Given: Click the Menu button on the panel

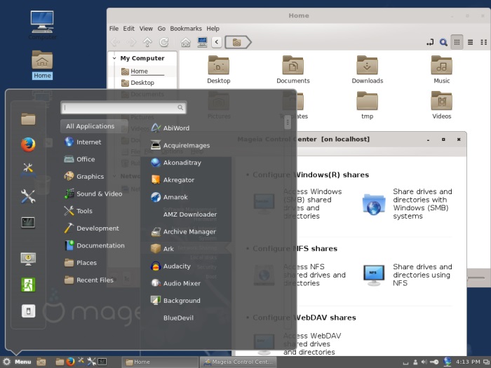Looking at the screenshot, I should pyautogui.click(x=18, y=362).
